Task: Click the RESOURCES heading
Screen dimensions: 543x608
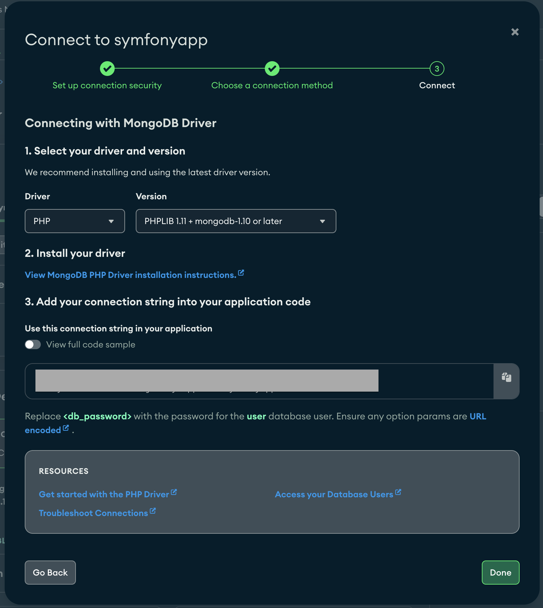Action: 64,471
